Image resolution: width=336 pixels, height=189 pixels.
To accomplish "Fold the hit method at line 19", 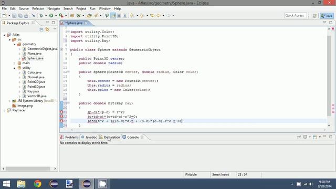I will [x=69, y=103].
